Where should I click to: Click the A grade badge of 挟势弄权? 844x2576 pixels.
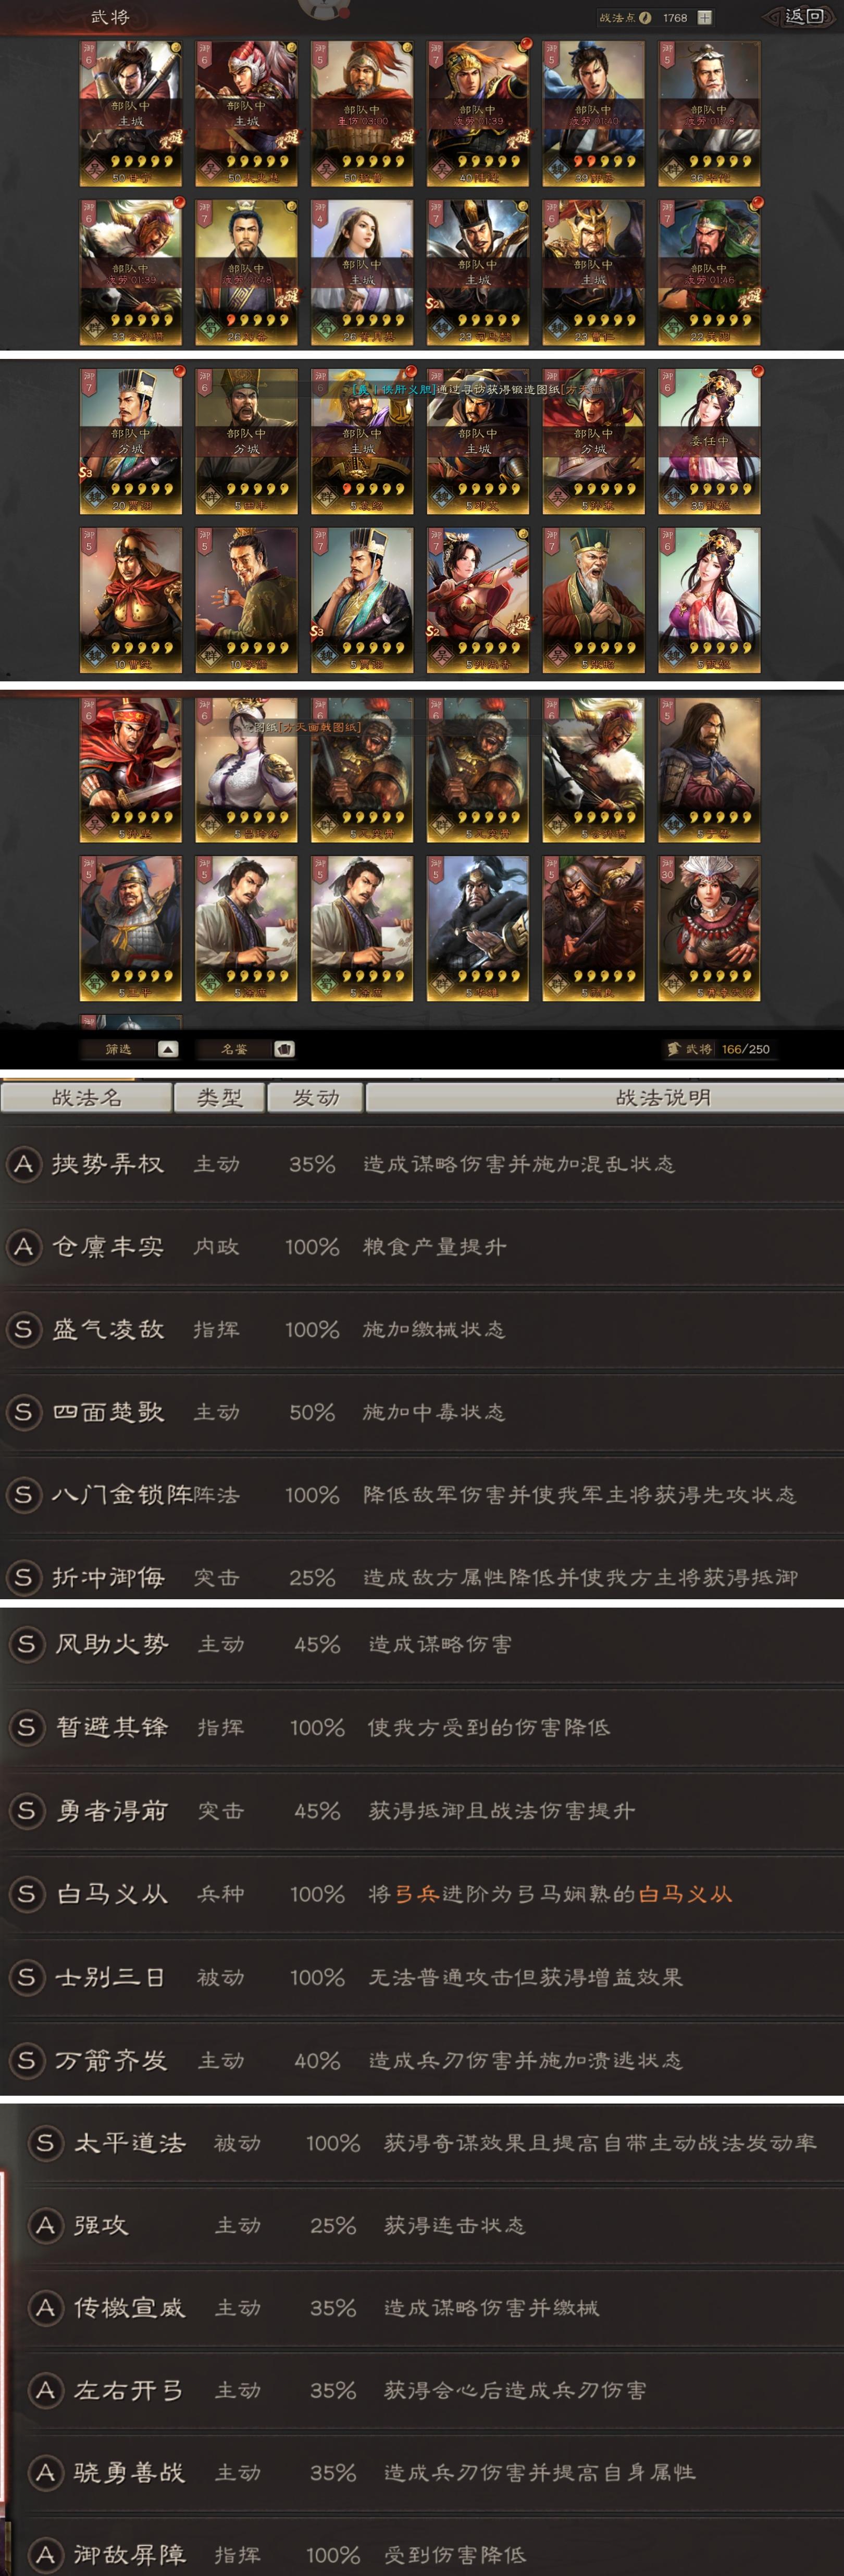(x=24, y=1164)
